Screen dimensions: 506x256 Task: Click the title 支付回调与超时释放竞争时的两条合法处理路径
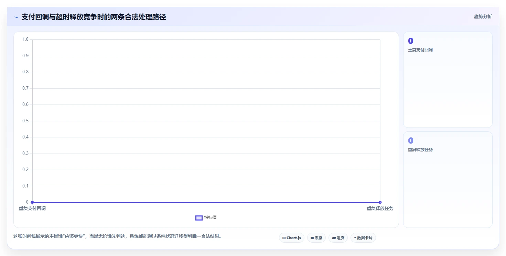[94, 17]
